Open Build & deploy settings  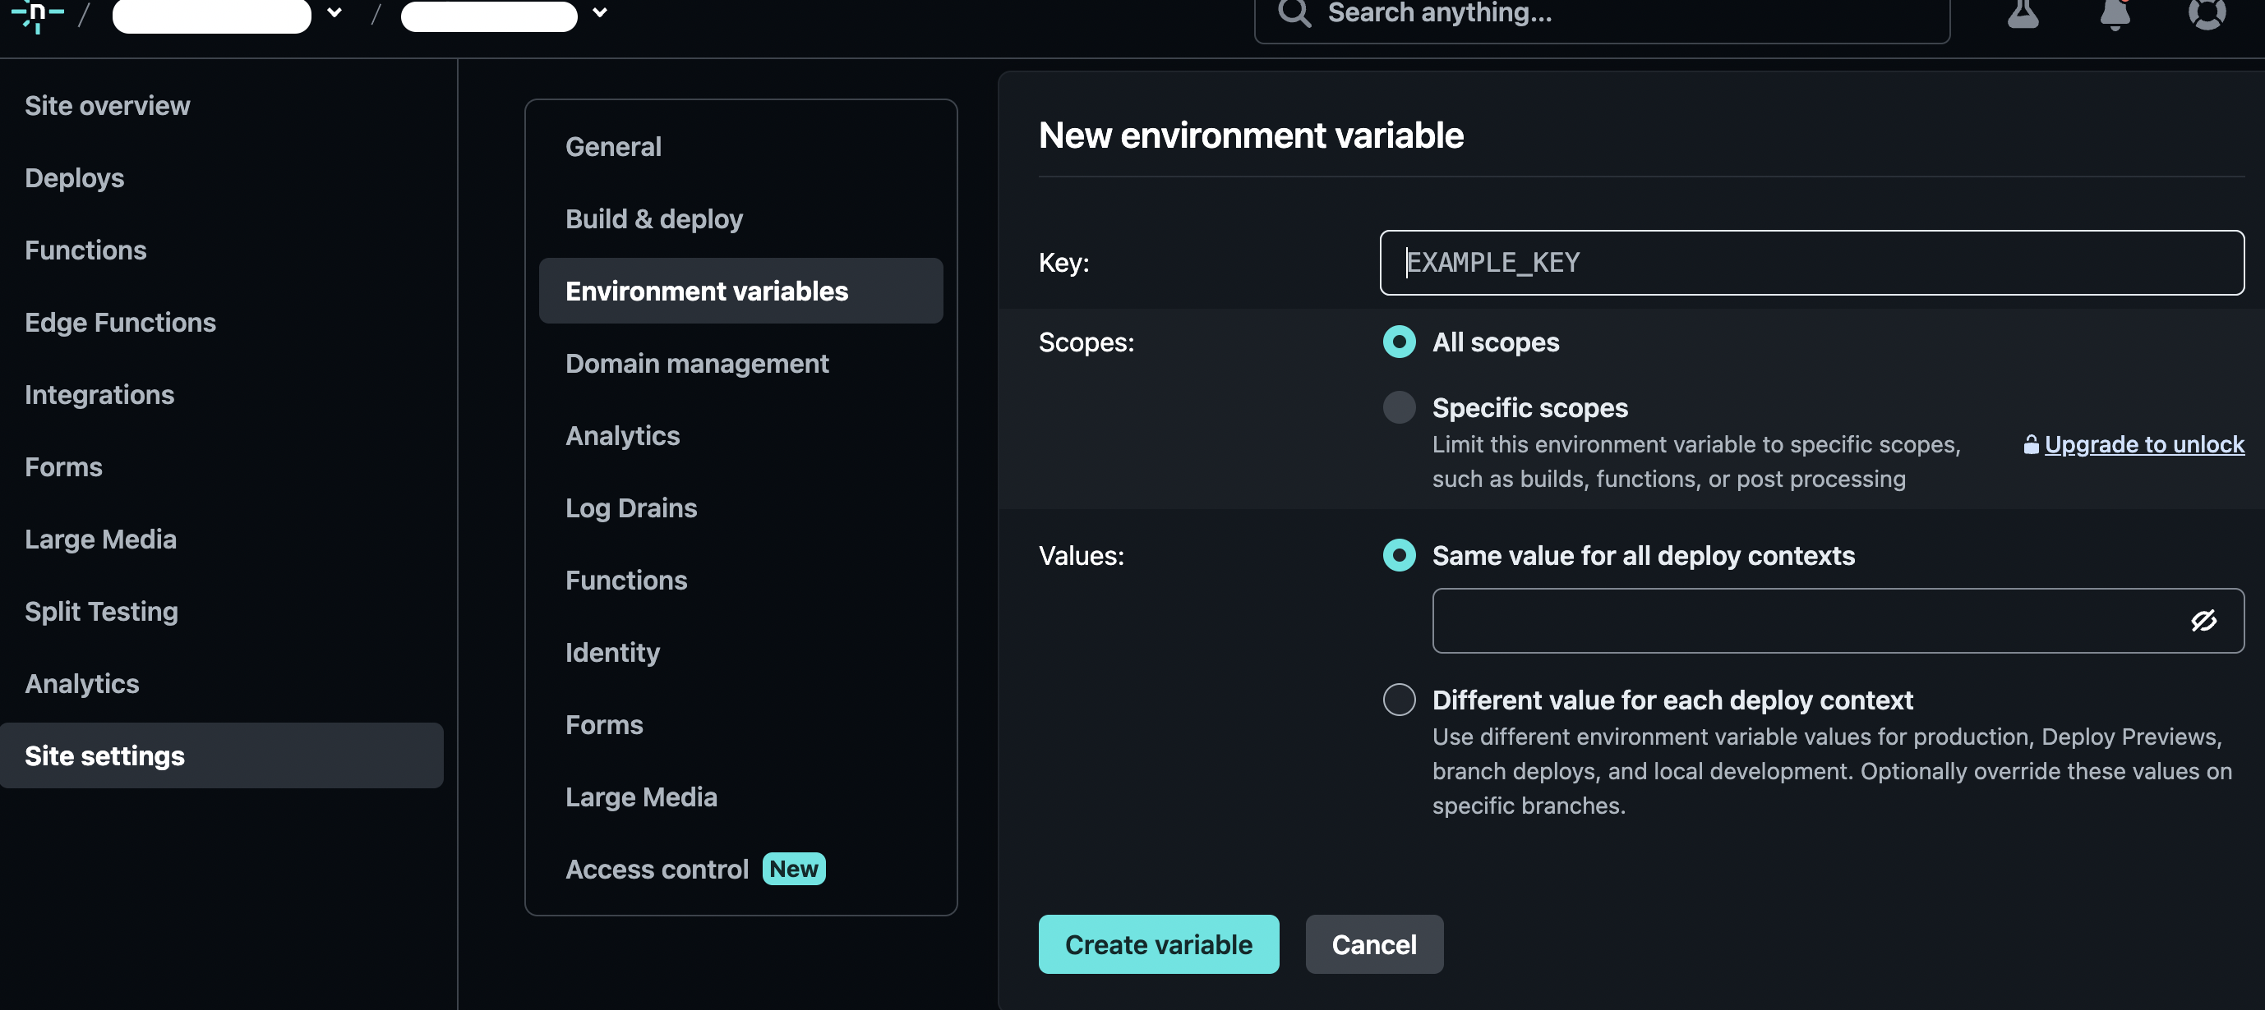(x=653, y=218)
